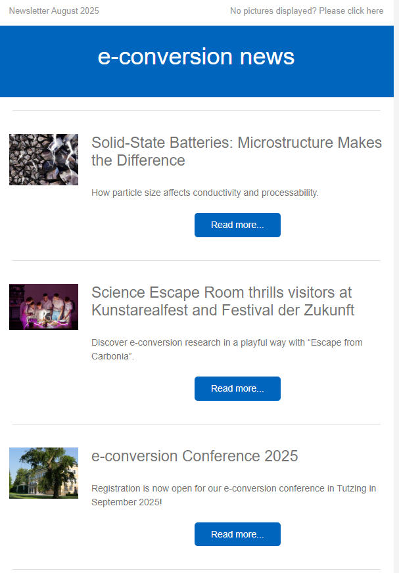Image resolution: width=399 pixels, height=573 pixels.
Task: Click the divider between Batteries and Escape Room articles
Action: coord(196,260)
